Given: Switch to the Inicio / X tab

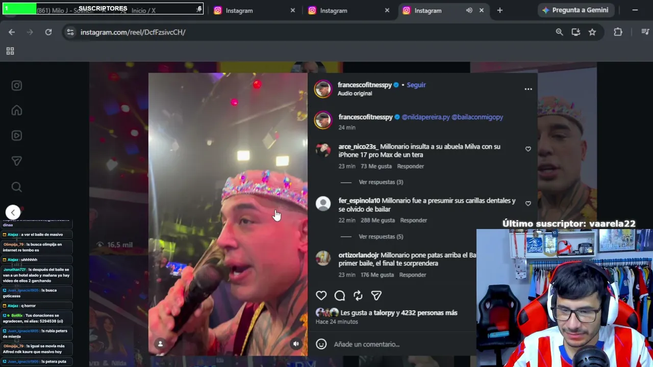Looking at the screenshot, I should coord(143,10).
